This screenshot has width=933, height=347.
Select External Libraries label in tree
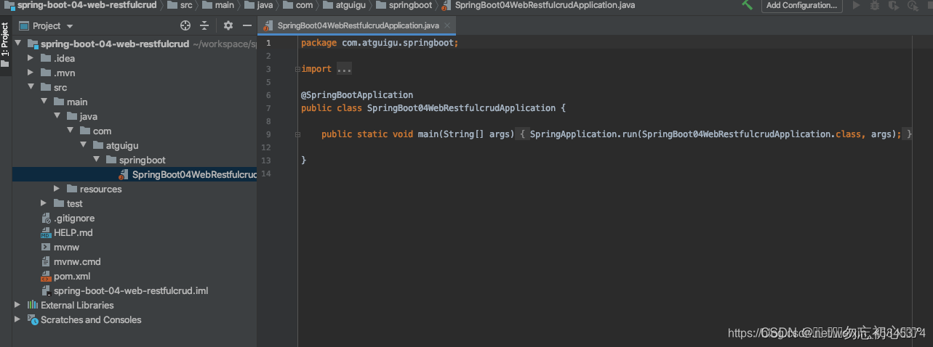tap(77, 305)
